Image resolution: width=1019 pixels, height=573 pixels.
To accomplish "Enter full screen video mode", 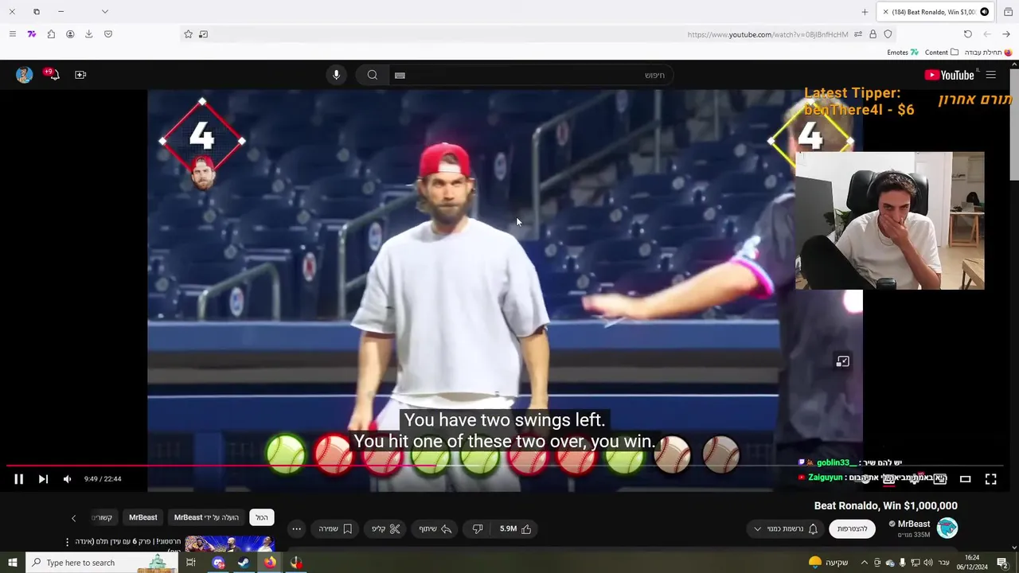I will pos(991,479).
